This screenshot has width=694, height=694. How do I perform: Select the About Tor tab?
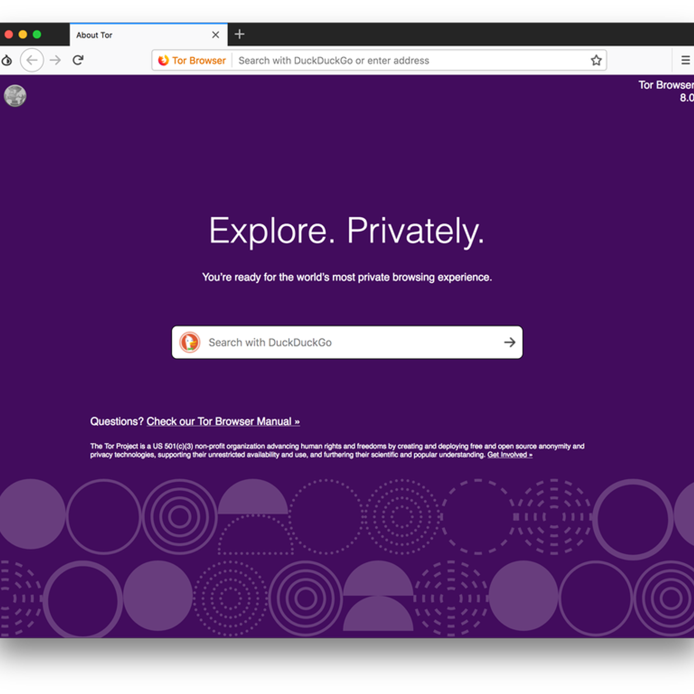pos(148,35)
